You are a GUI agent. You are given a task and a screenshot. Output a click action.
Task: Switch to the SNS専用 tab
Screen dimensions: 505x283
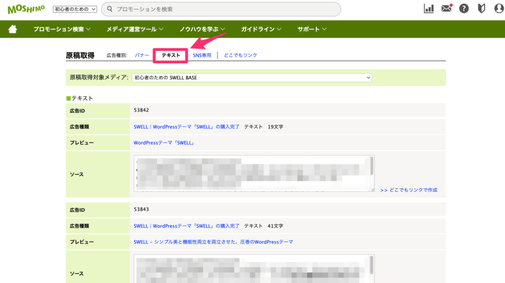(x=202, y=56)
